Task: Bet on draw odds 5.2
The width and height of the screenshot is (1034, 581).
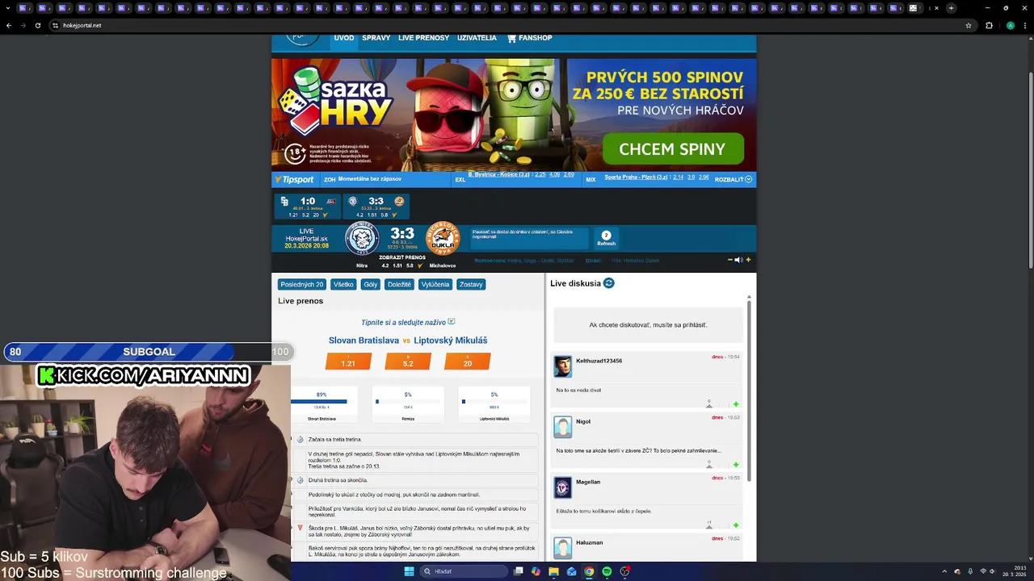Action: (408, 362)
